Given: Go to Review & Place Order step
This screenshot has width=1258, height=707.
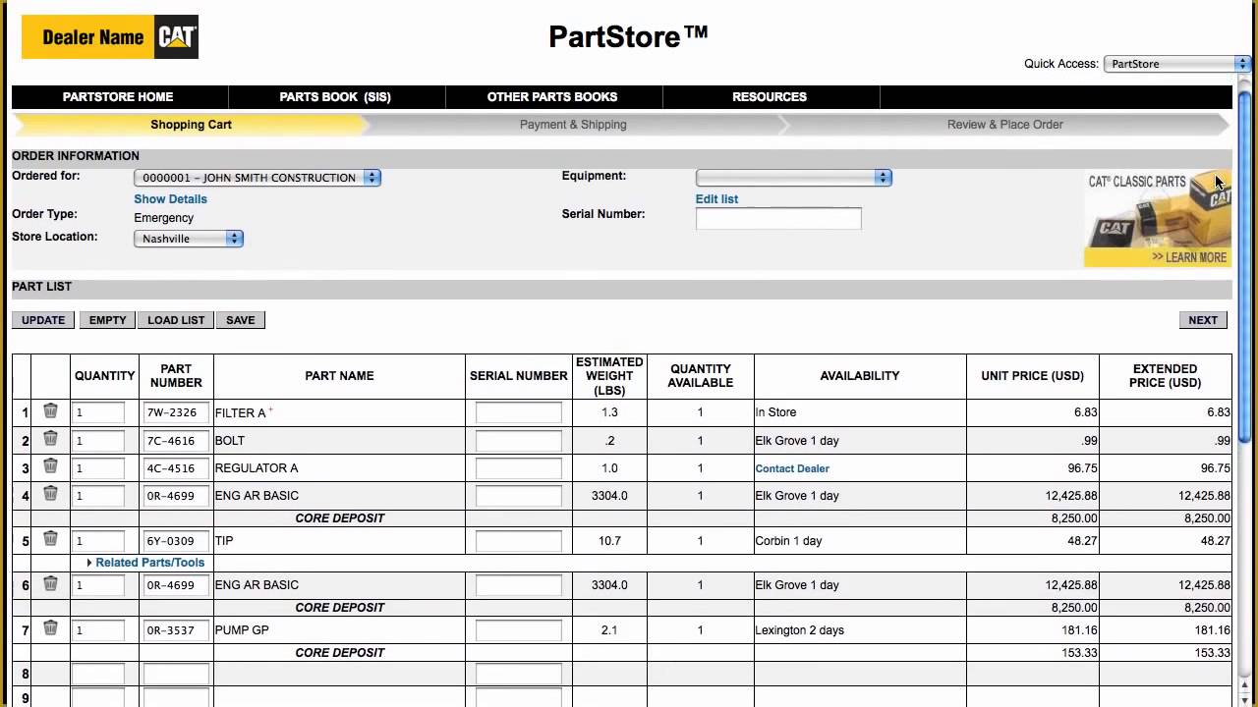Looking at the screenshot, I should pyautogui.click(x=1005, y=125).
